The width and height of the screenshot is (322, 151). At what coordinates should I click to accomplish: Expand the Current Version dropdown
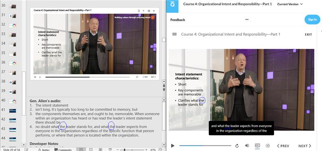click(290, 4)
